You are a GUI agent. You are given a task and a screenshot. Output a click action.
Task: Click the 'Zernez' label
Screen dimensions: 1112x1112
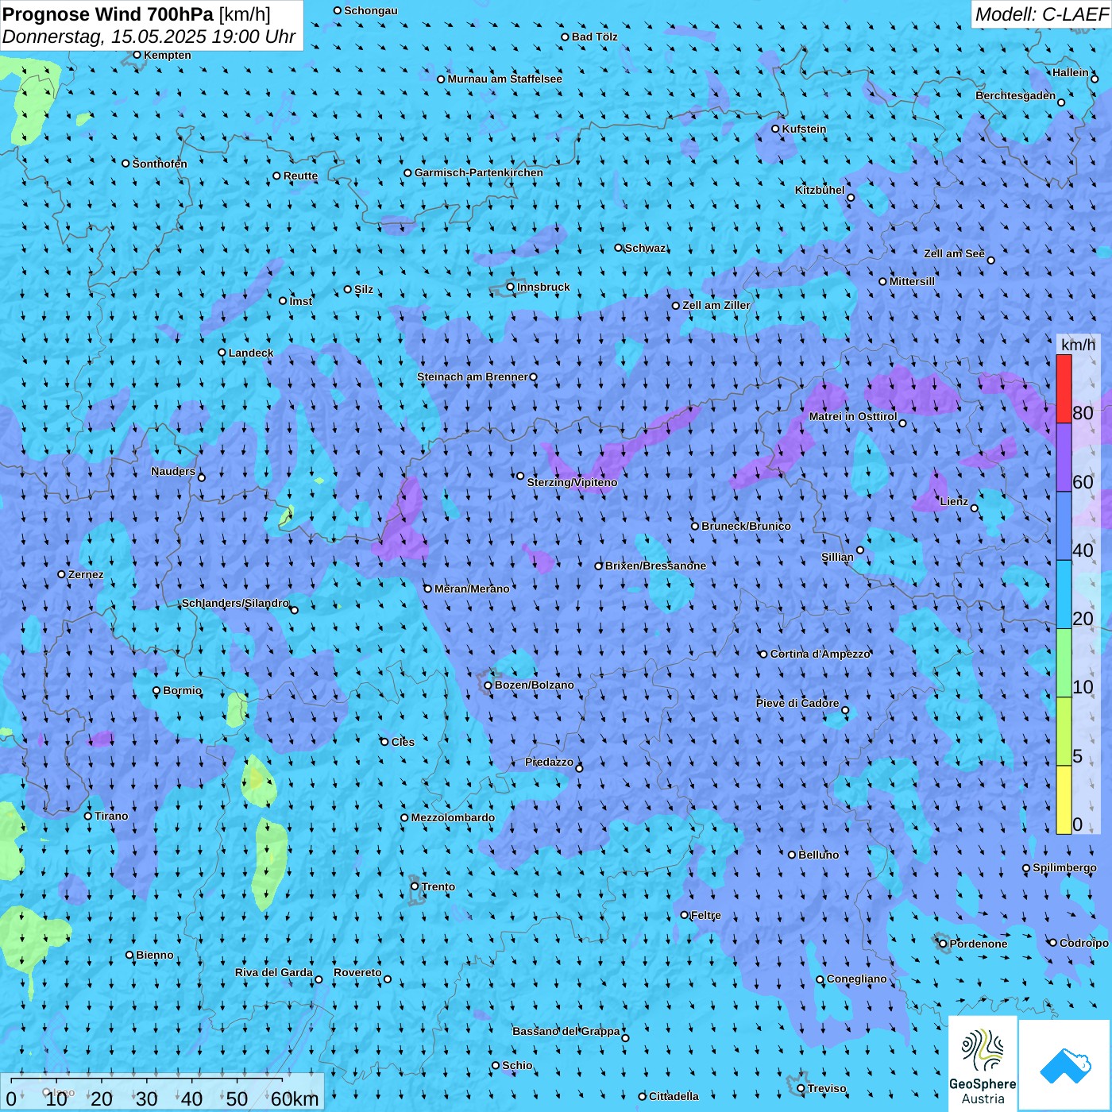pos(86,574)
